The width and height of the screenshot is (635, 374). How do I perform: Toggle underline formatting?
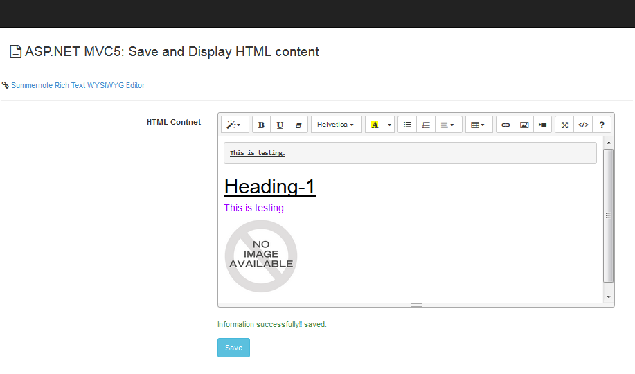280,125
